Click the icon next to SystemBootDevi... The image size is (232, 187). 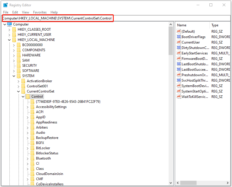click(x=179, y=86)
